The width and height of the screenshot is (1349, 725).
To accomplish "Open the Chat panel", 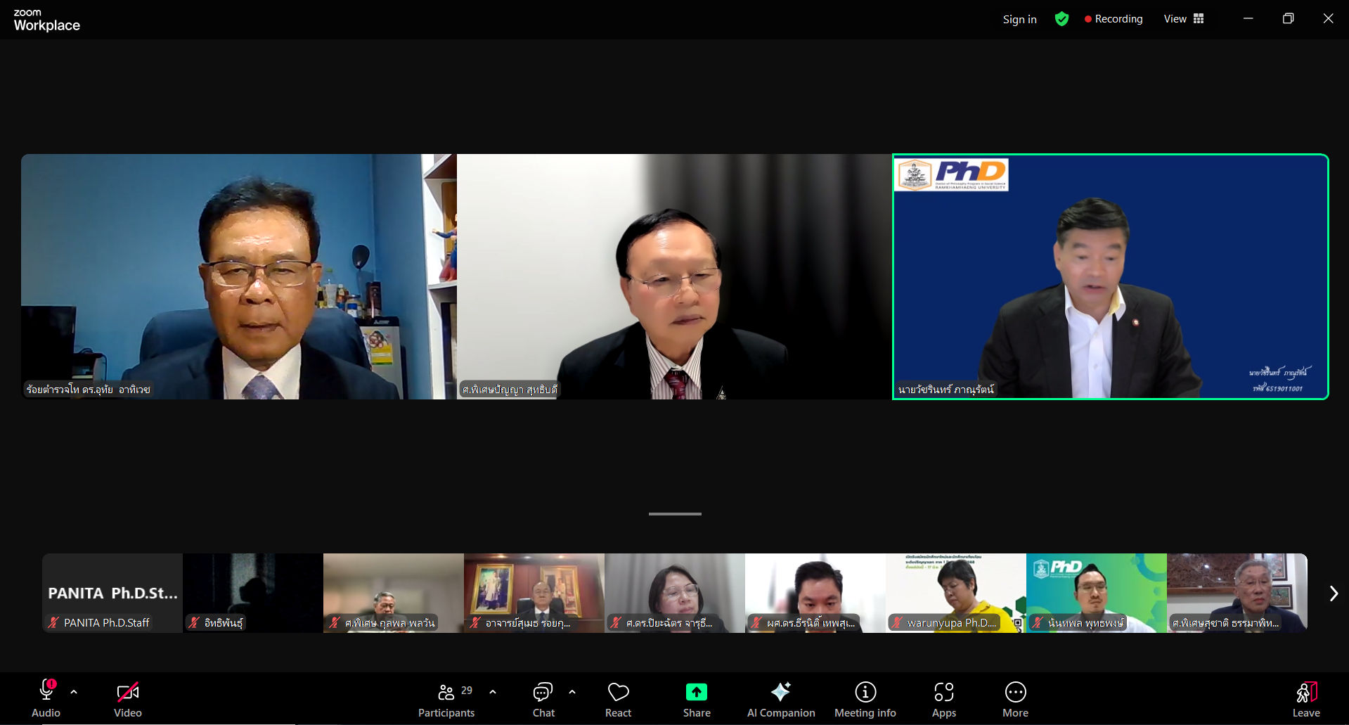I will click(x=543, y=700).
